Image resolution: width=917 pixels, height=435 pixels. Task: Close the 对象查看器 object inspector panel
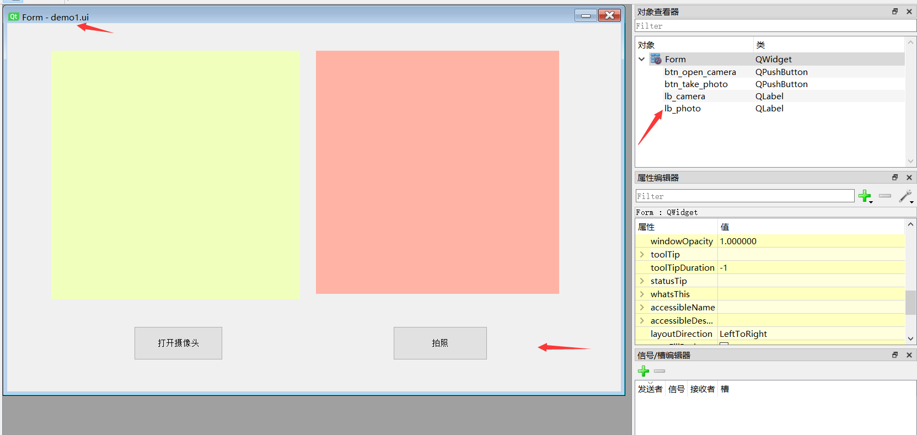click(909, 12)
